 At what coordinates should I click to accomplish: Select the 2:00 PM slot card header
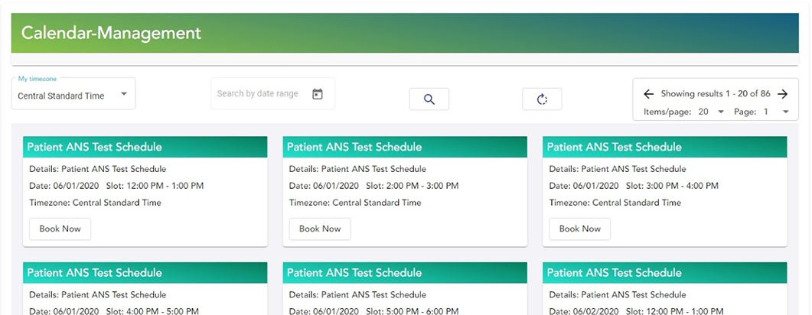pyautogui.click(x=405, y=147)
